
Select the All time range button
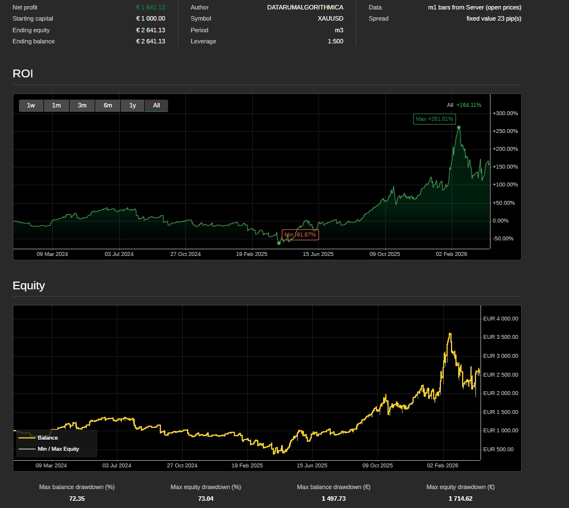click(x=156, y=106)
